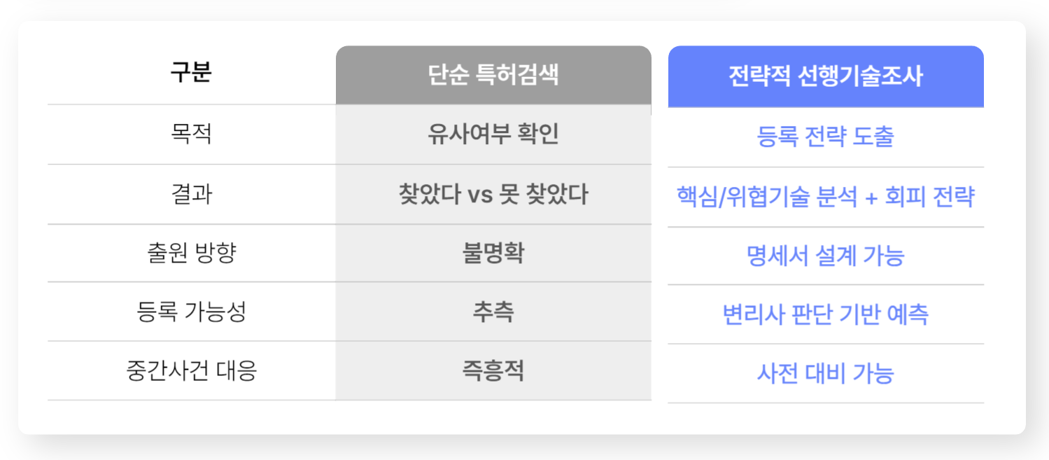Click the 구분 column header
Screen dimensions: 1049x460
(190, 74)
